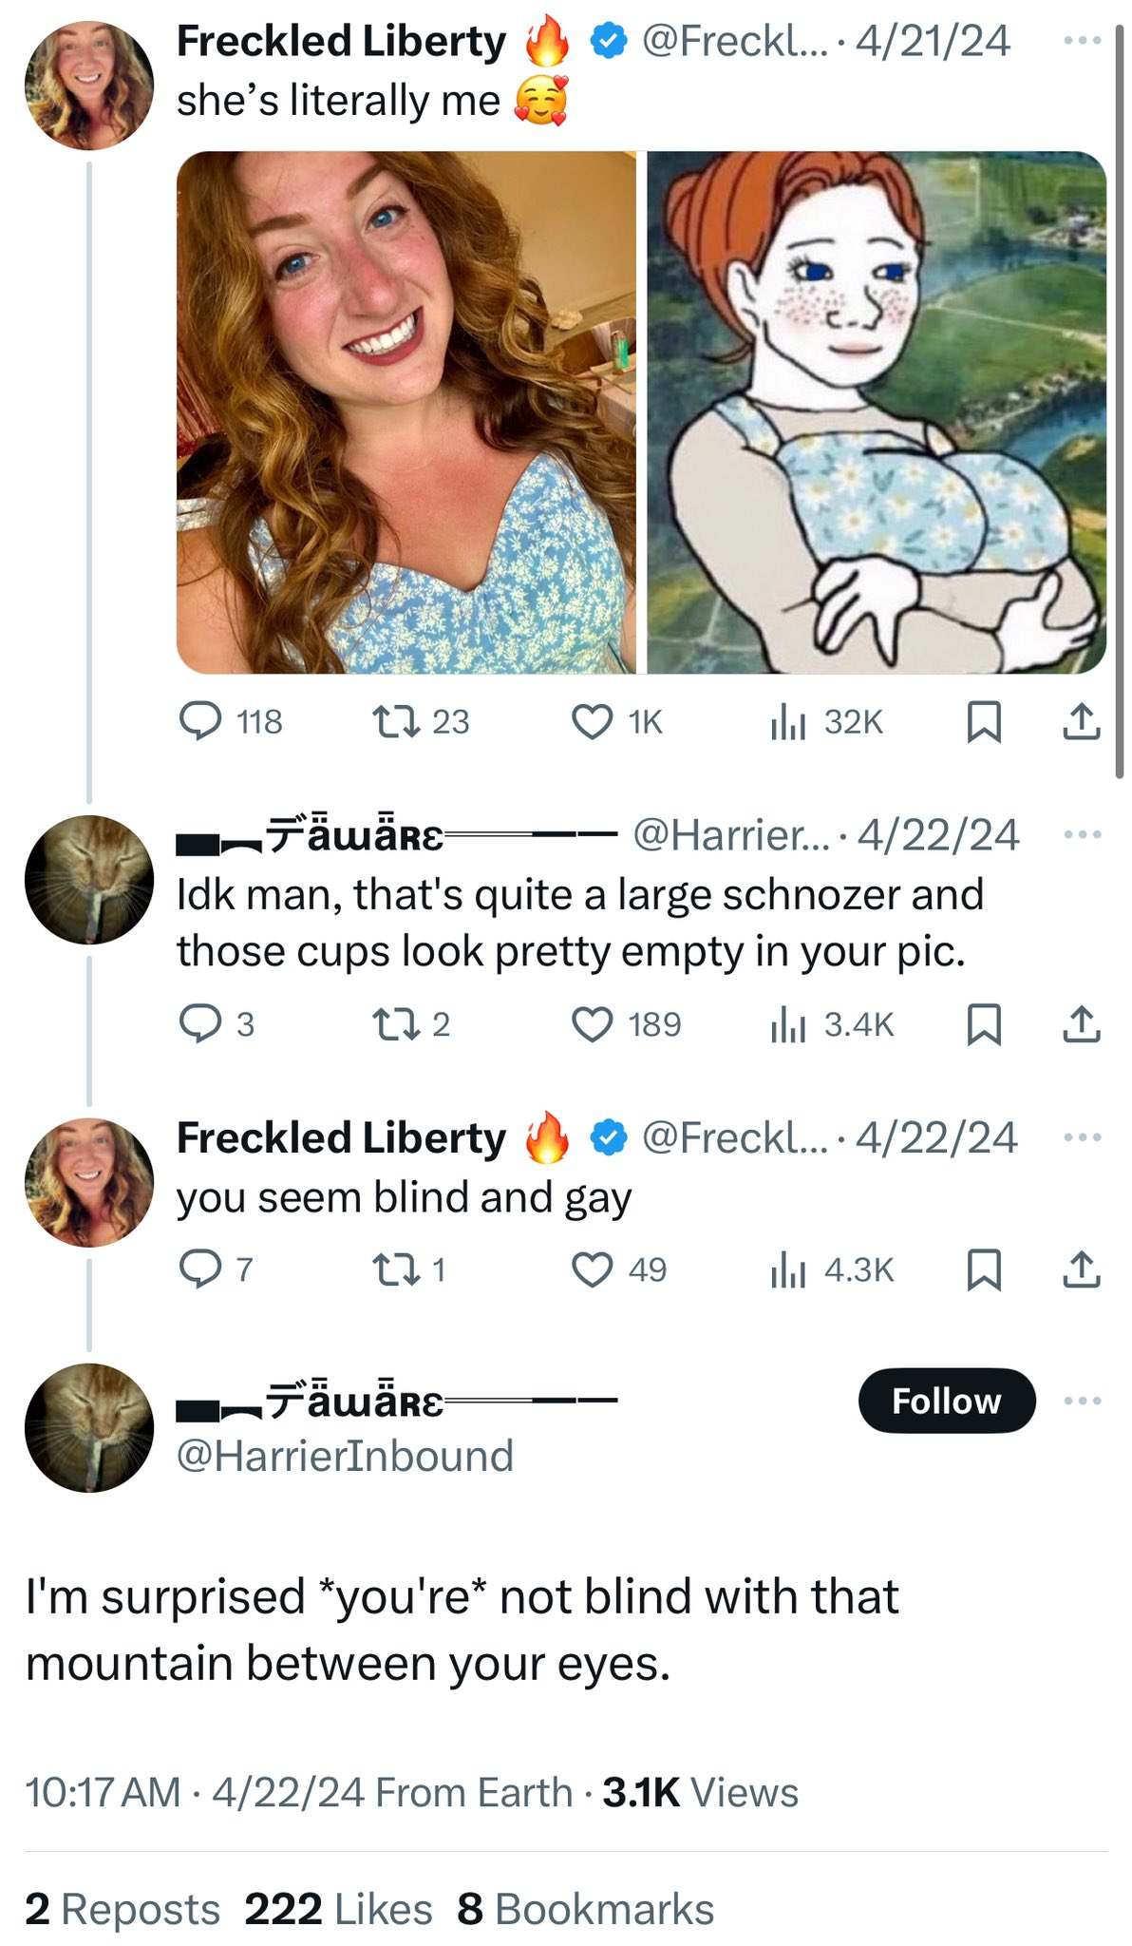Follow the @HarrierInbound account

946,1401
